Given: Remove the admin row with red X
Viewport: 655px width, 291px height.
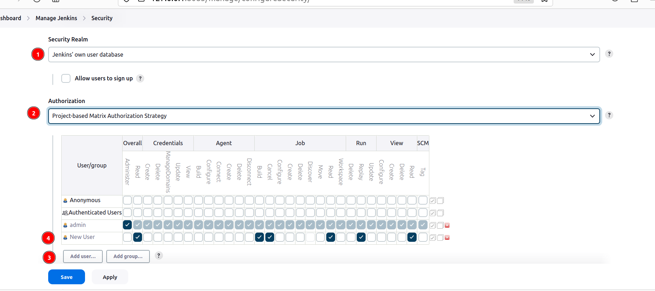Looking at the screenshot, I should [x=447, y=226].
